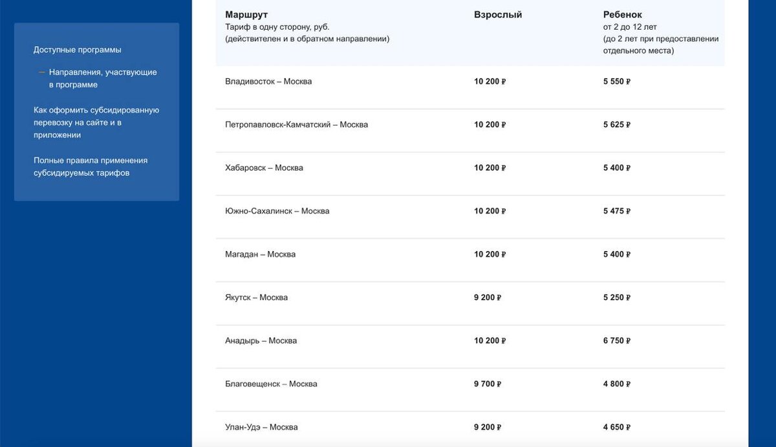Click the Ребенок column header

point(623,14)
